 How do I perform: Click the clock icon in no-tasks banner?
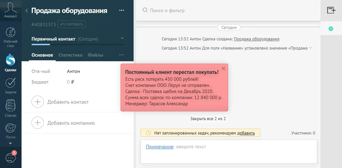click(148, 133)
